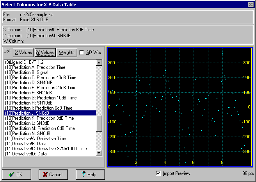256x182 pixels.
Task: Select (11)Derivative!A: Derivative Time
Action: coord(50,139)
